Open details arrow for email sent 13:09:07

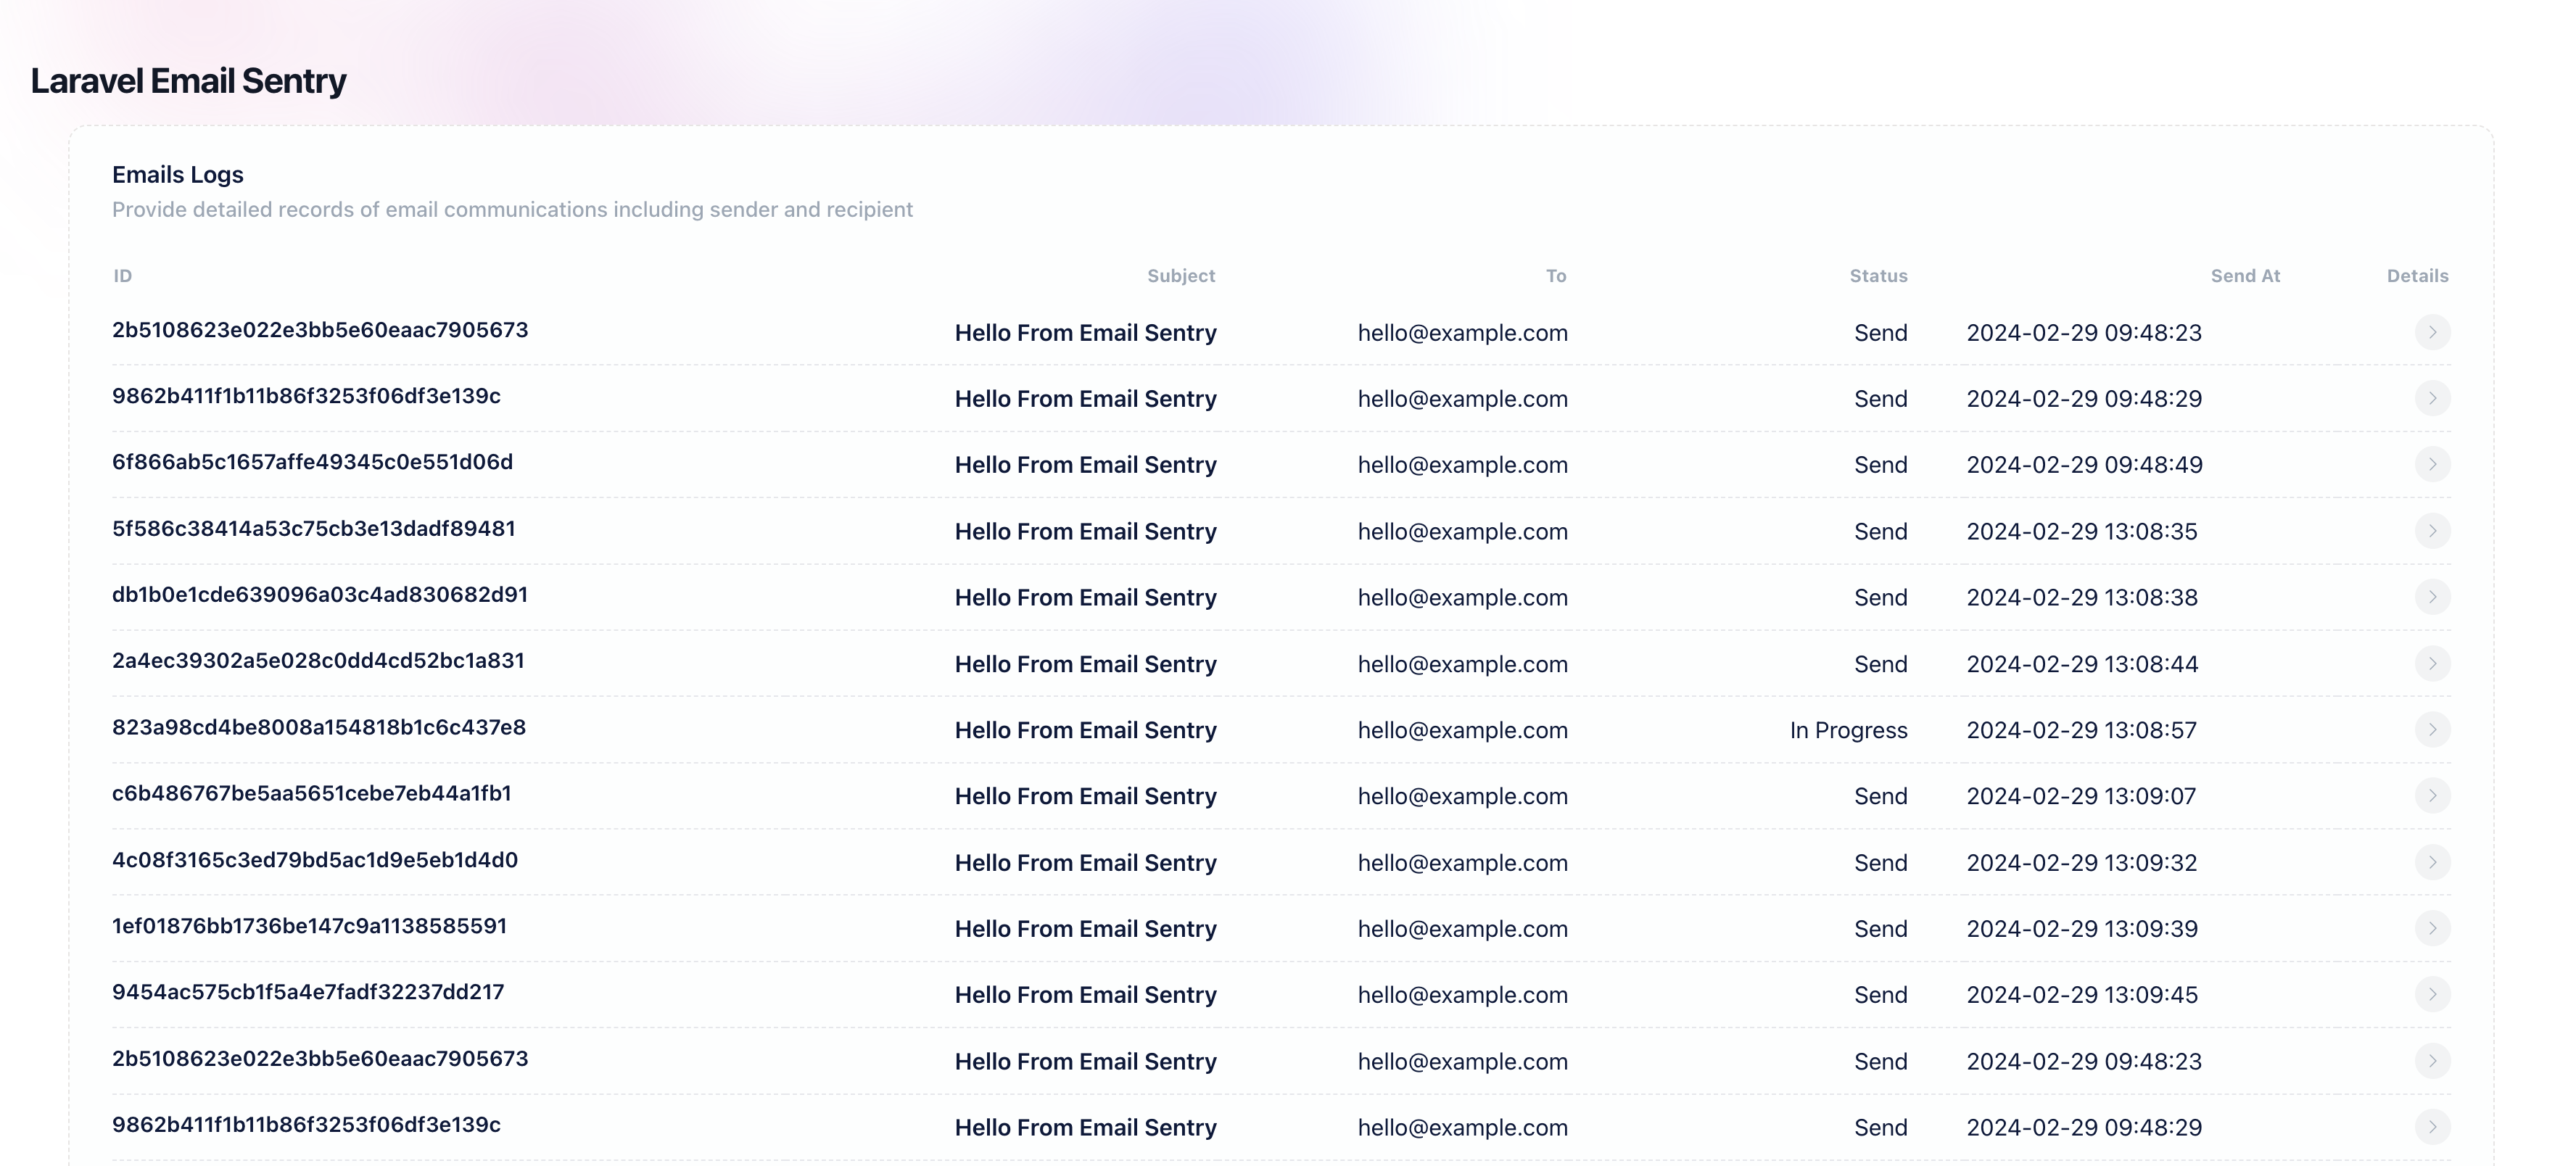click(2432, 796)
